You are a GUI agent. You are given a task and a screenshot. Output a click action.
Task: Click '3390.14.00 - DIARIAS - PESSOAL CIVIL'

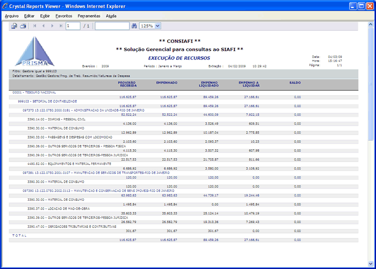coord(56,119)
